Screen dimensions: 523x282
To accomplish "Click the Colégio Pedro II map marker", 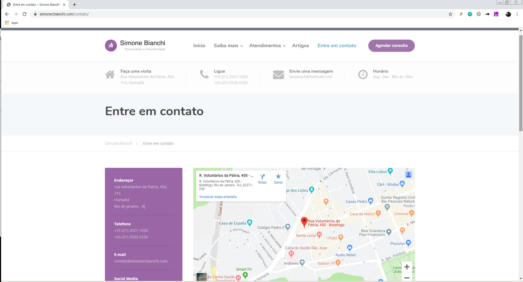I will (x=288, y=227).
